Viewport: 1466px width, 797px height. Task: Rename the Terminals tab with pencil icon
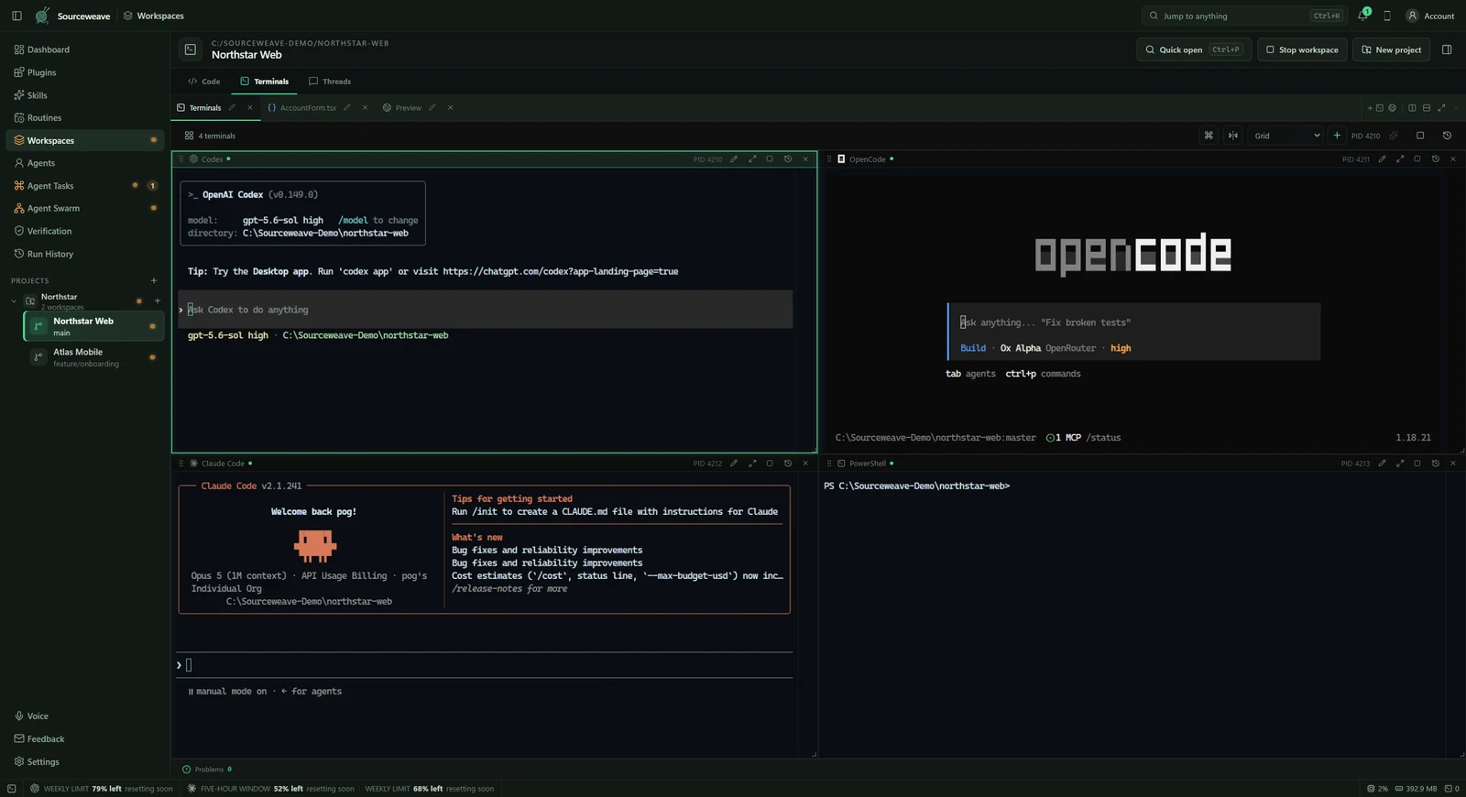tap(232, 108)
